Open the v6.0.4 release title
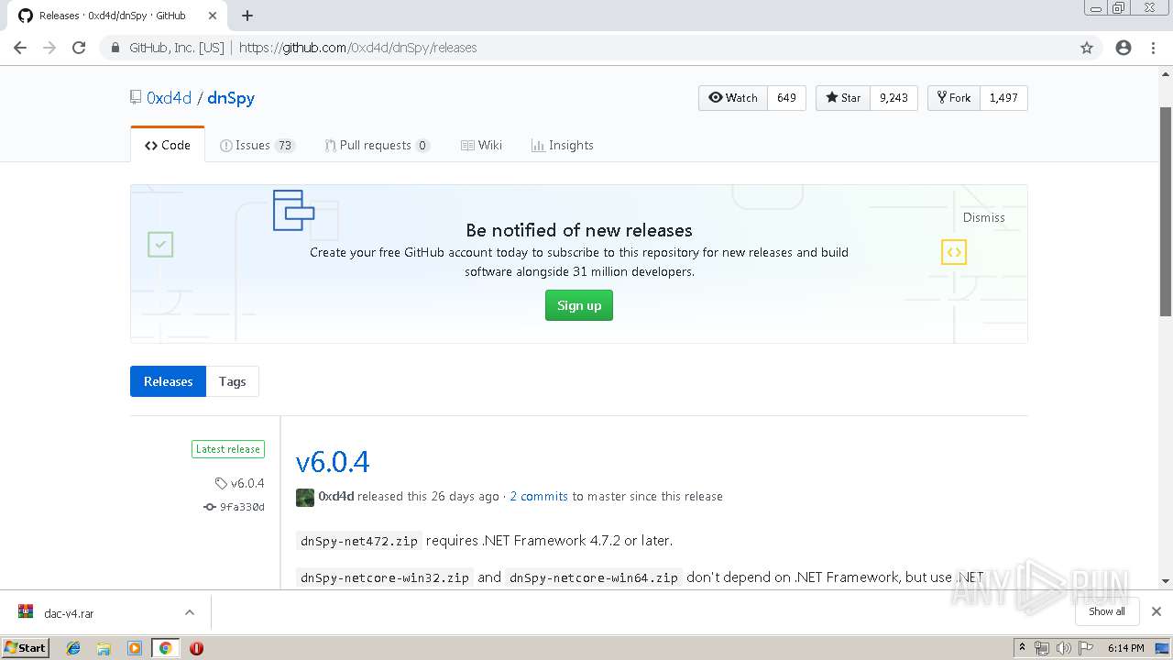The width and height of the screenshot is (1173, 660). coord(333,462)
